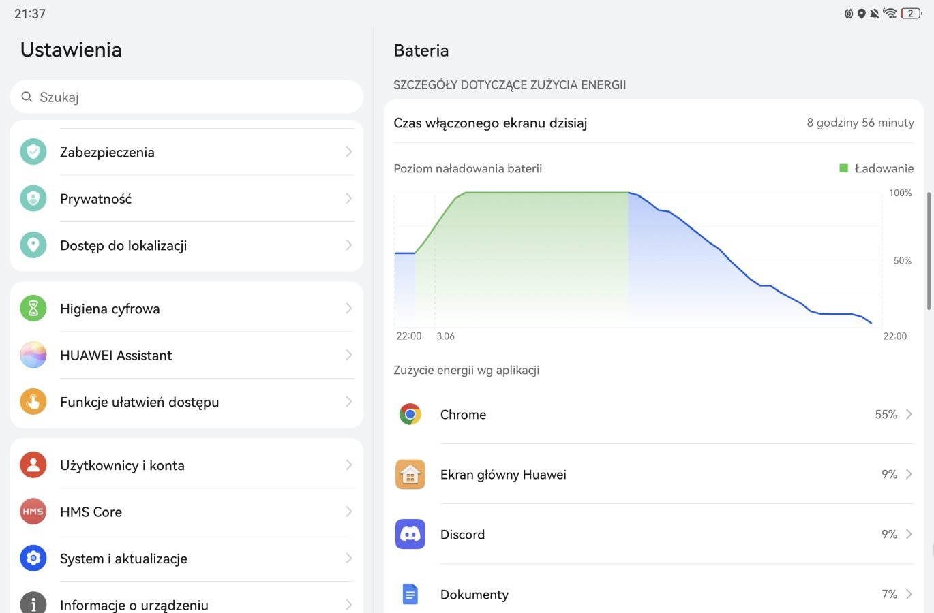Tap 'Poziom naładowania baterii' label
934x613 pixels.
coord(468,168)
